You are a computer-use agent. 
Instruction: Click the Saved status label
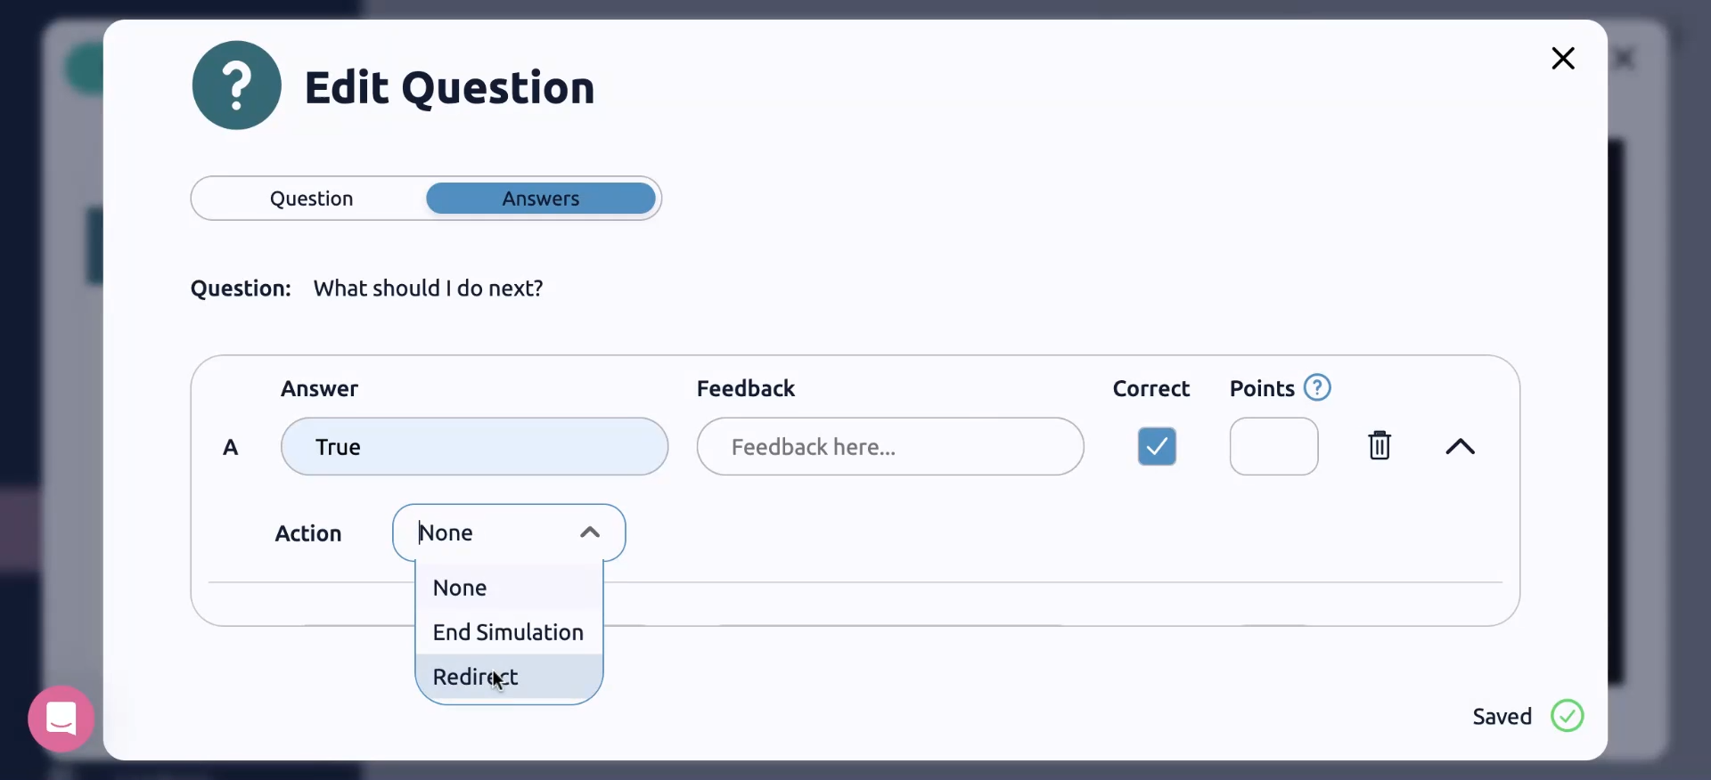(1502, 717)
